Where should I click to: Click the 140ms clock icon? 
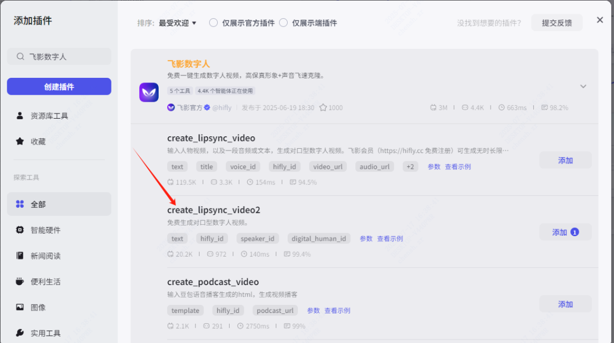click(x=244, y=254)
